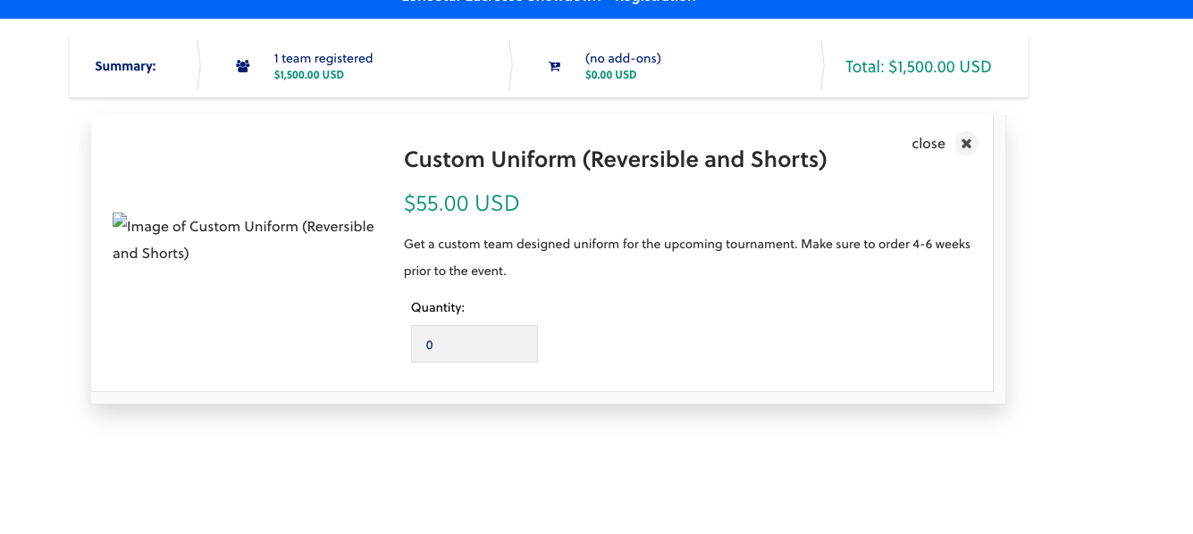
Task: Click the team group icon in summary
Action: [x=243, y=66]
